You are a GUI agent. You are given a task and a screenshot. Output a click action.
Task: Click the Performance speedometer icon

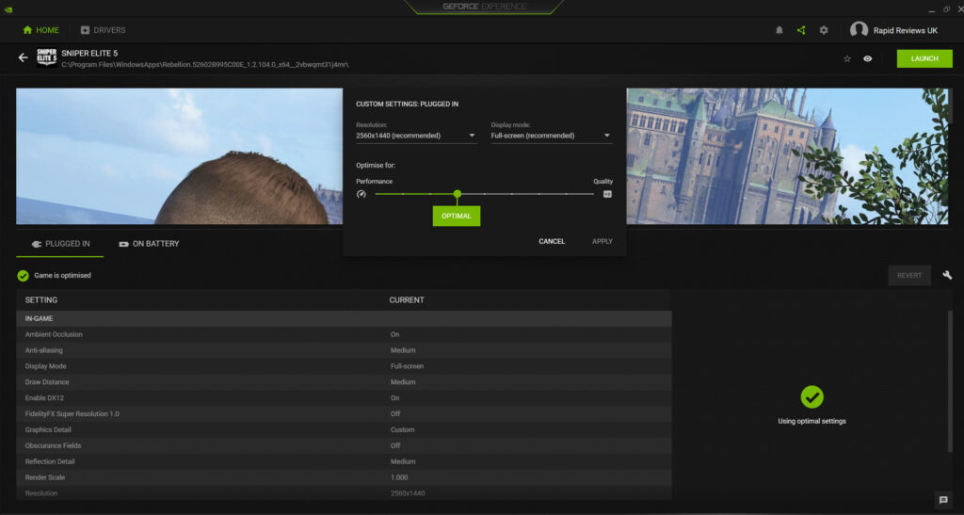point(361,194)
